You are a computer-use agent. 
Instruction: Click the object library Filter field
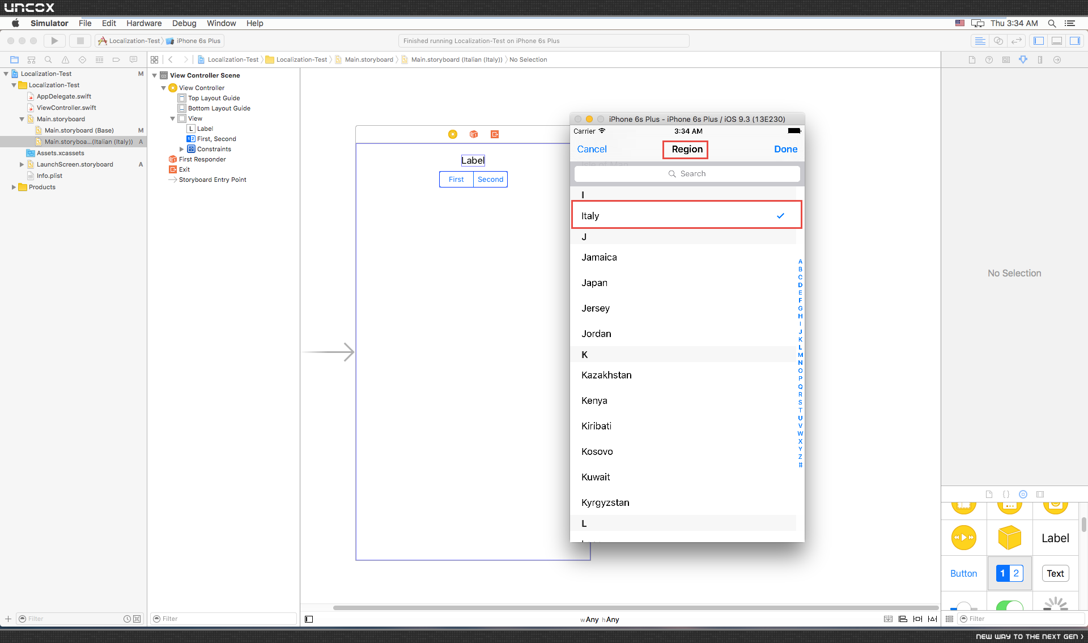(1021, 619)
